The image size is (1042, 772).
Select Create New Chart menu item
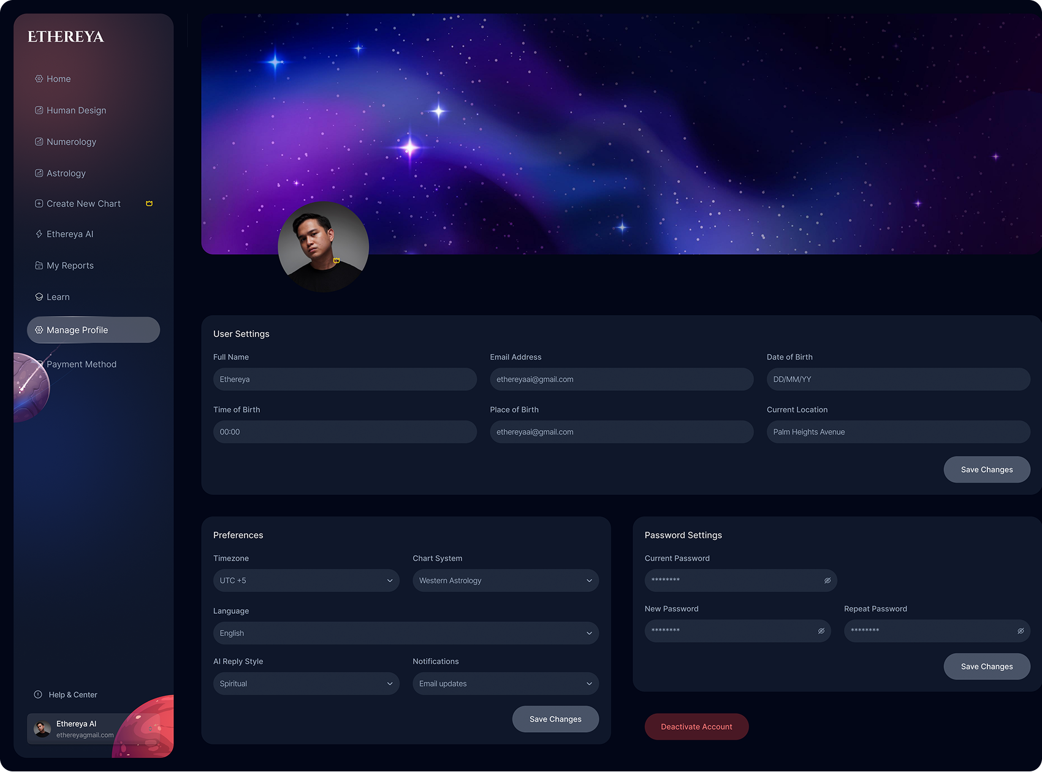[93, 203]
